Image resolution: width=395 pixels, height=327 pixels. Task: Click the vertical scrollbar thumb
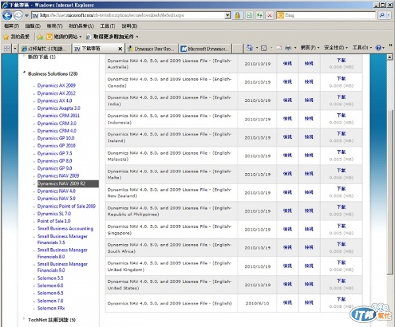click(x=390, y=193)
